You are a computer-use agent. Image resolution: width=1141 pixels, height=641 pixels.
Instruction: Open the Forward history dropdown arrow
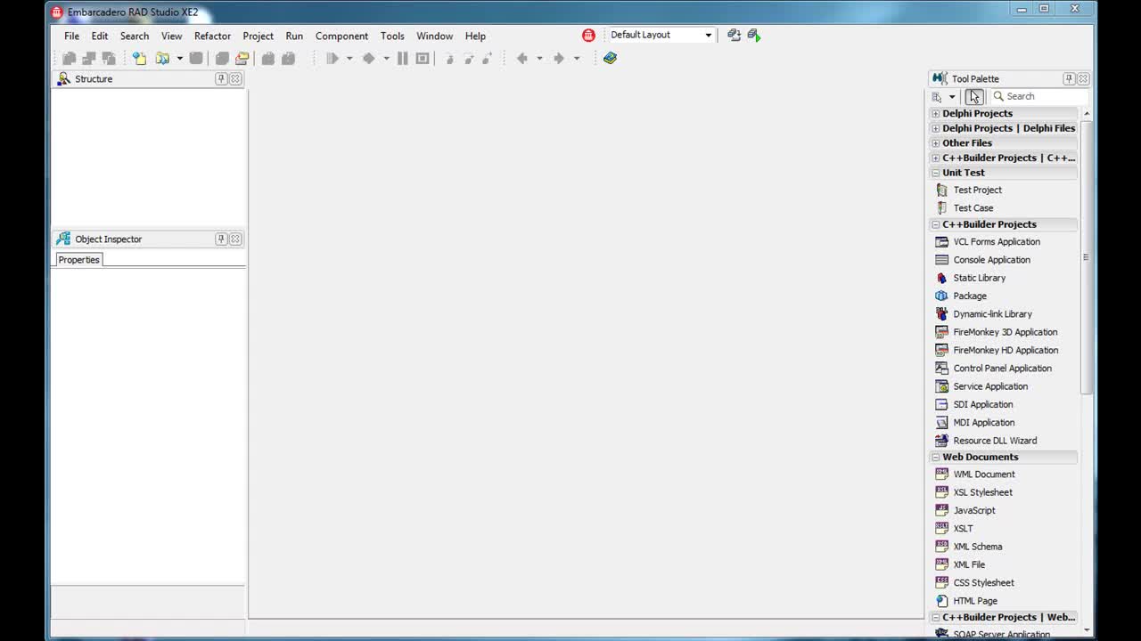tap(576, 58)
